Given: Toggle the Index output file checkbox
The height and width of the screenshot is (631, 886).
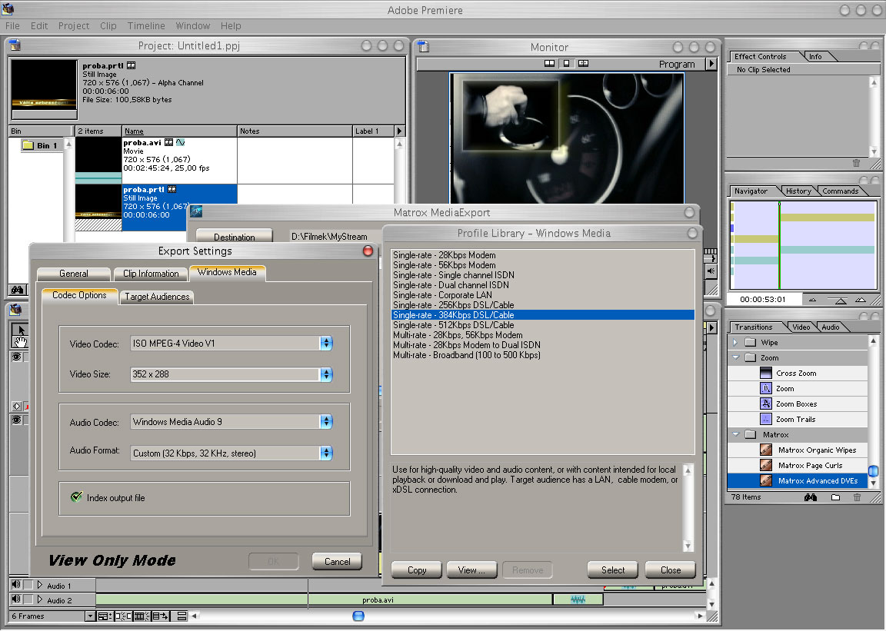Looking at the screenshot, I should tap(76, 497).
